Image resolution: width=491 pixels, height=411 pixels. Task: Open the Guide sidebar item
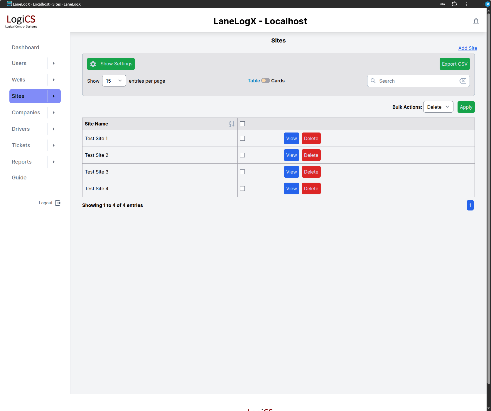pos(19,178)
